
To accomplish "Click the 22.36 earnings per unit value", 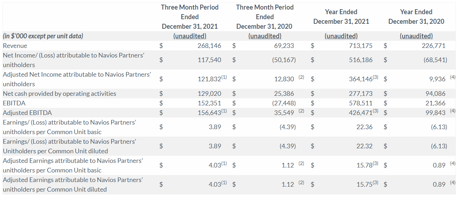I will click(x=364, y=127).
